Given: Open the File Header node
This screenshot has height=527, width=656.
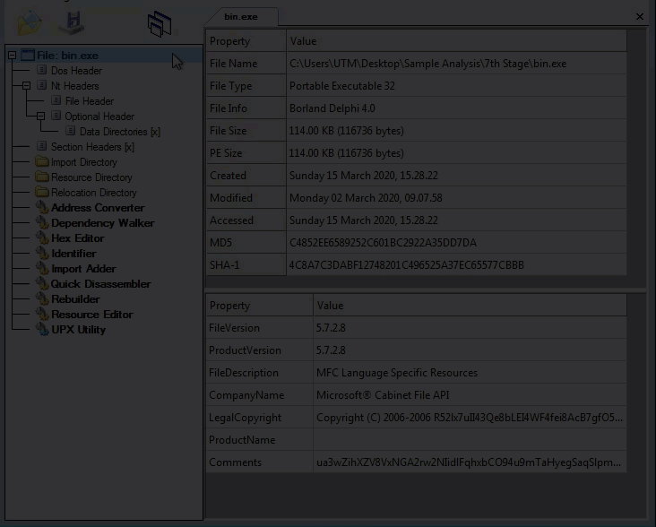Looking at the screenshot, I should (90, 101).
